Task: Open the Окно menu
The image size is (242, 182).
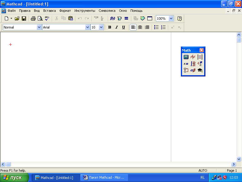Action: (123, 11)
